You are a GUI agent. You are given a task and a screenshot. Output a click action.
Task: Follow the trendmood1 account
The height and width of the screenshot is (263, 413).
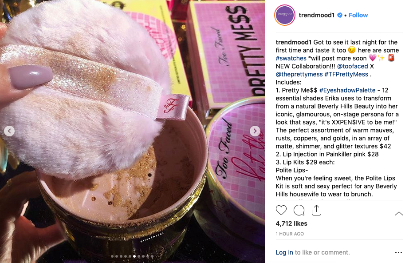point(358,15)
